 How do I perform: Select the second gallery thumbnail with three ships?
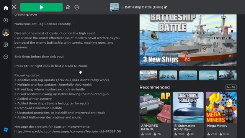pyautogui.click(x=168, y=75)
